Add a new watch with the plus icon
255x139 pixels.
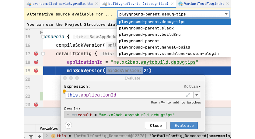pos(40,136)
